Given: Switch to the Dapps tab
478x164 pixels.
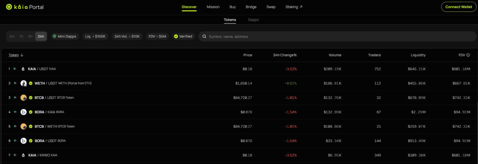Looking at the screenshot, I should click(254, 20).
